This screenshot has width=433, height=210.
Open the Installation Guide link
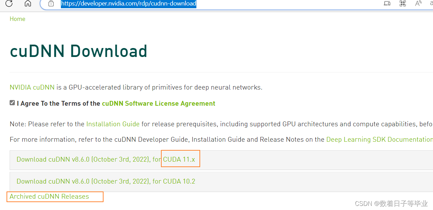pyautogui.click(x=113, y=124)
